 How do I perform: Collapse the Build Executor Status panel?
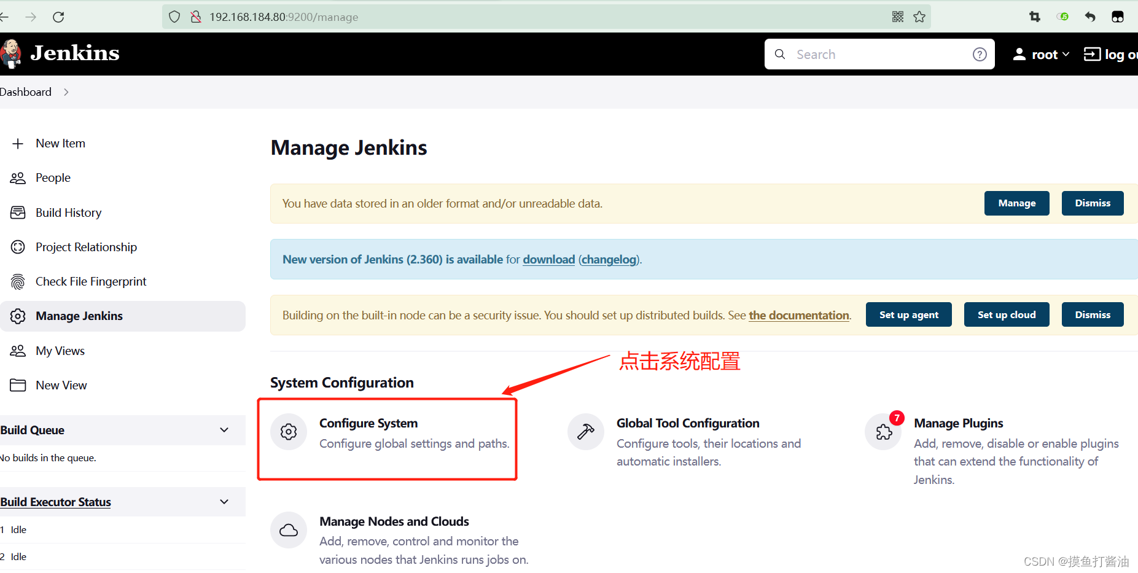(x=224, y=502)
